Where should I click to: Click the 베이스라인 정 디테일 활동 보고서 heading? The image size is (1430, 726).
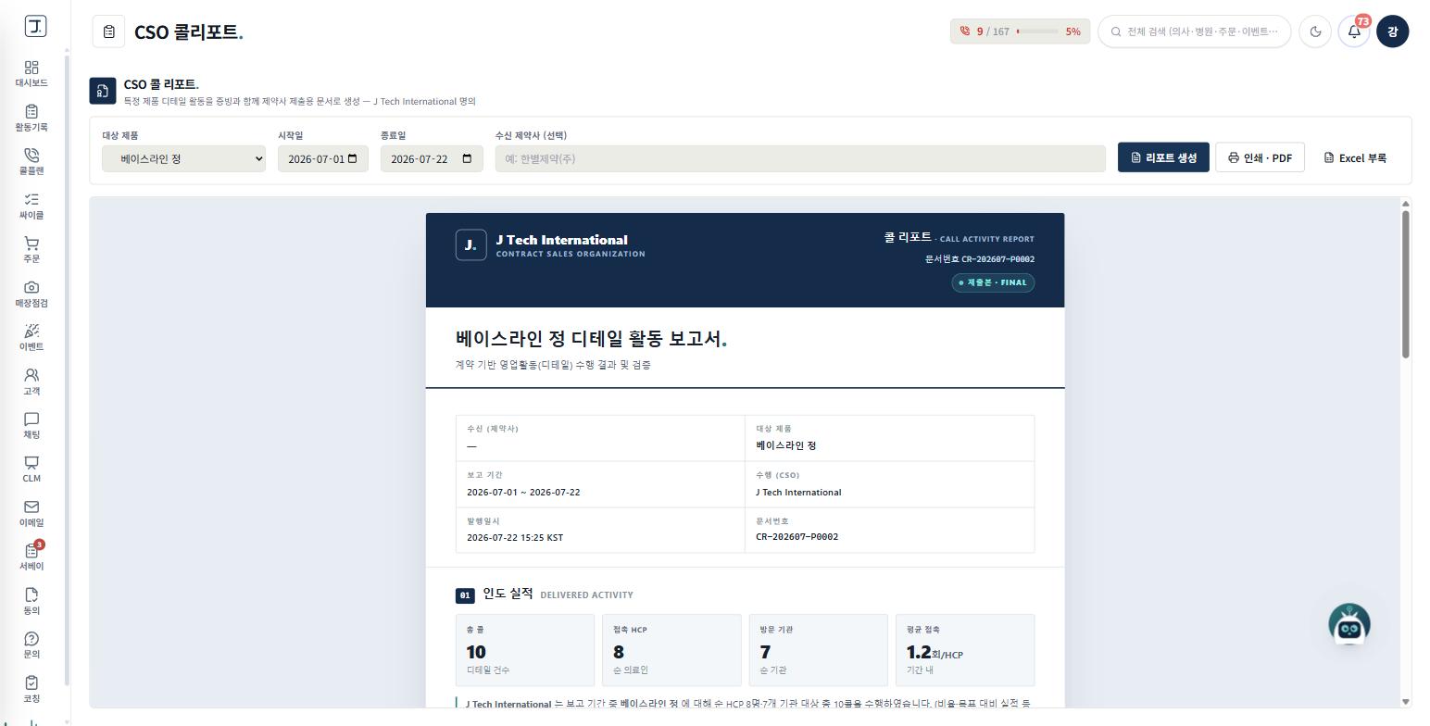click(591, 339)
